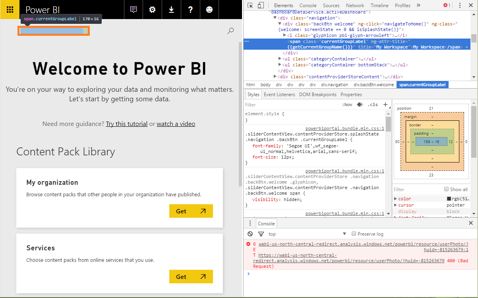Viewport: 478px width, 298px height.
Task: Open the Profiles panel tab
Action: click(x=403, y=5)
